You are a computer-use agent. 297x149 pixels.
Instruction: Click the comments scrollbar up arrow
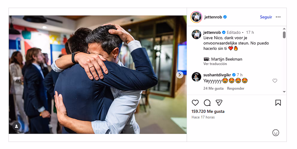tap(284, 29)
